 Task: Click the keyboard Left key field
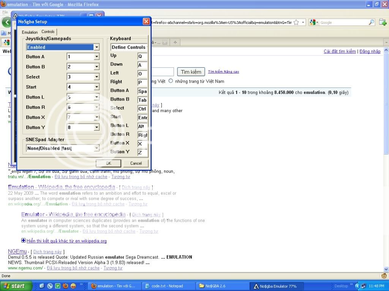[x=142, y=74]
